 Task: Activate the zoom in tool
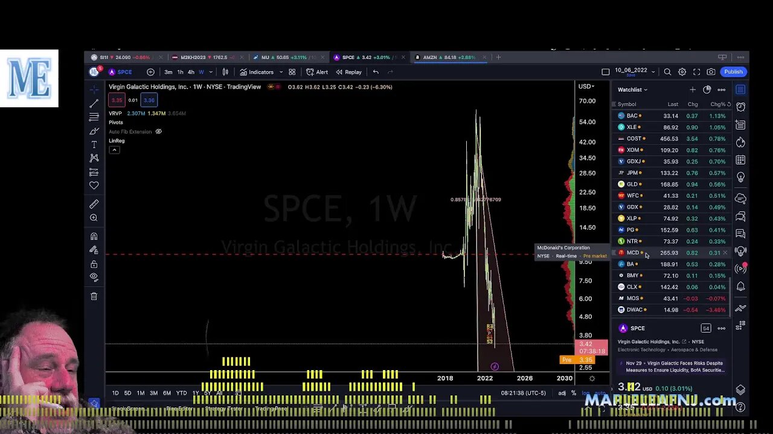click(x=94, y=218)
